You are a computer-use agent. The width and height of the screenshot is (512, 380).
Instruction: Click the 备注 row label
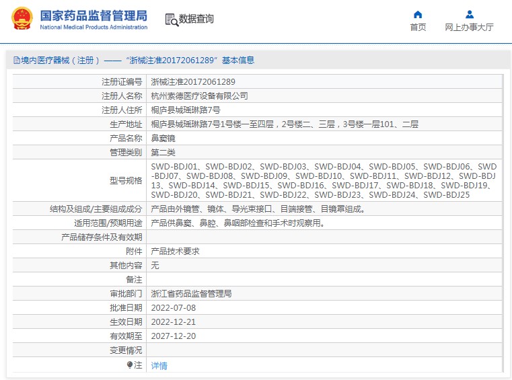(134, 280)
